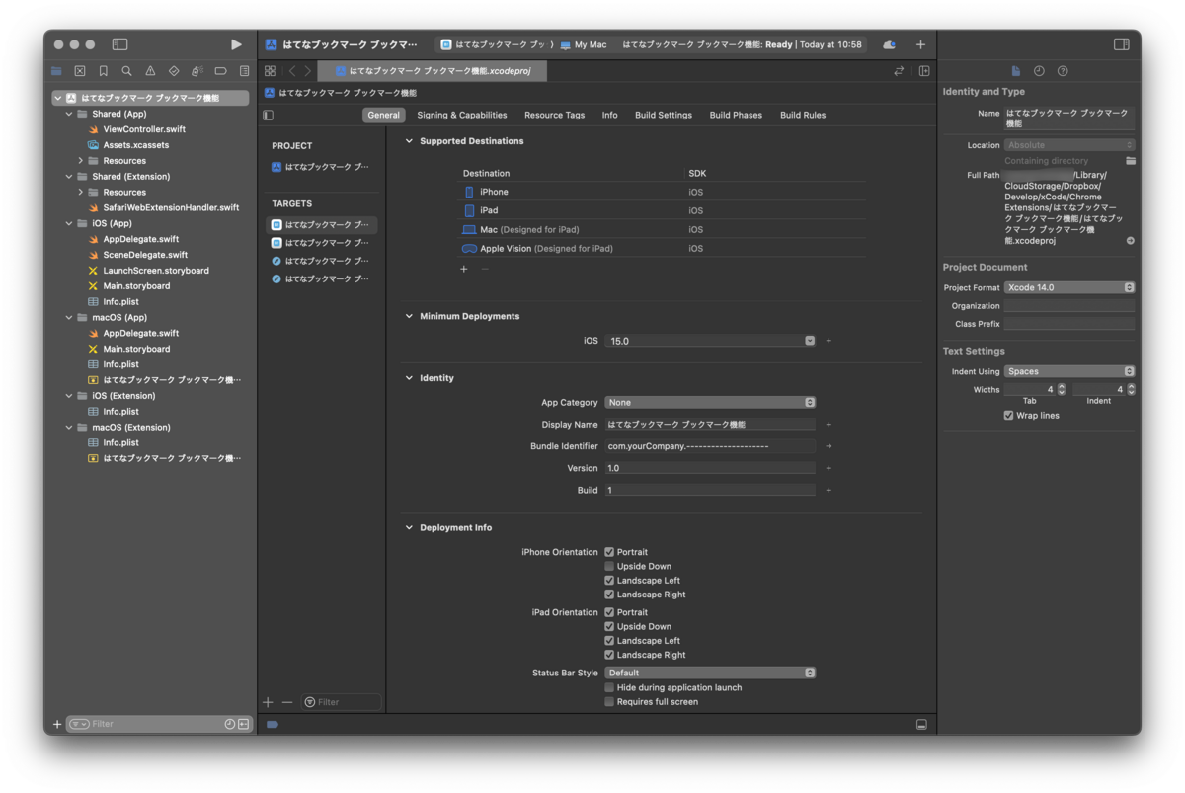Go back with the left chevron

[292, 71]
